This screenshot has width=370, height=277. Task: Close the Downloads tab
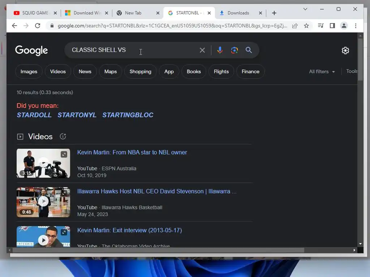click(261, 13)
